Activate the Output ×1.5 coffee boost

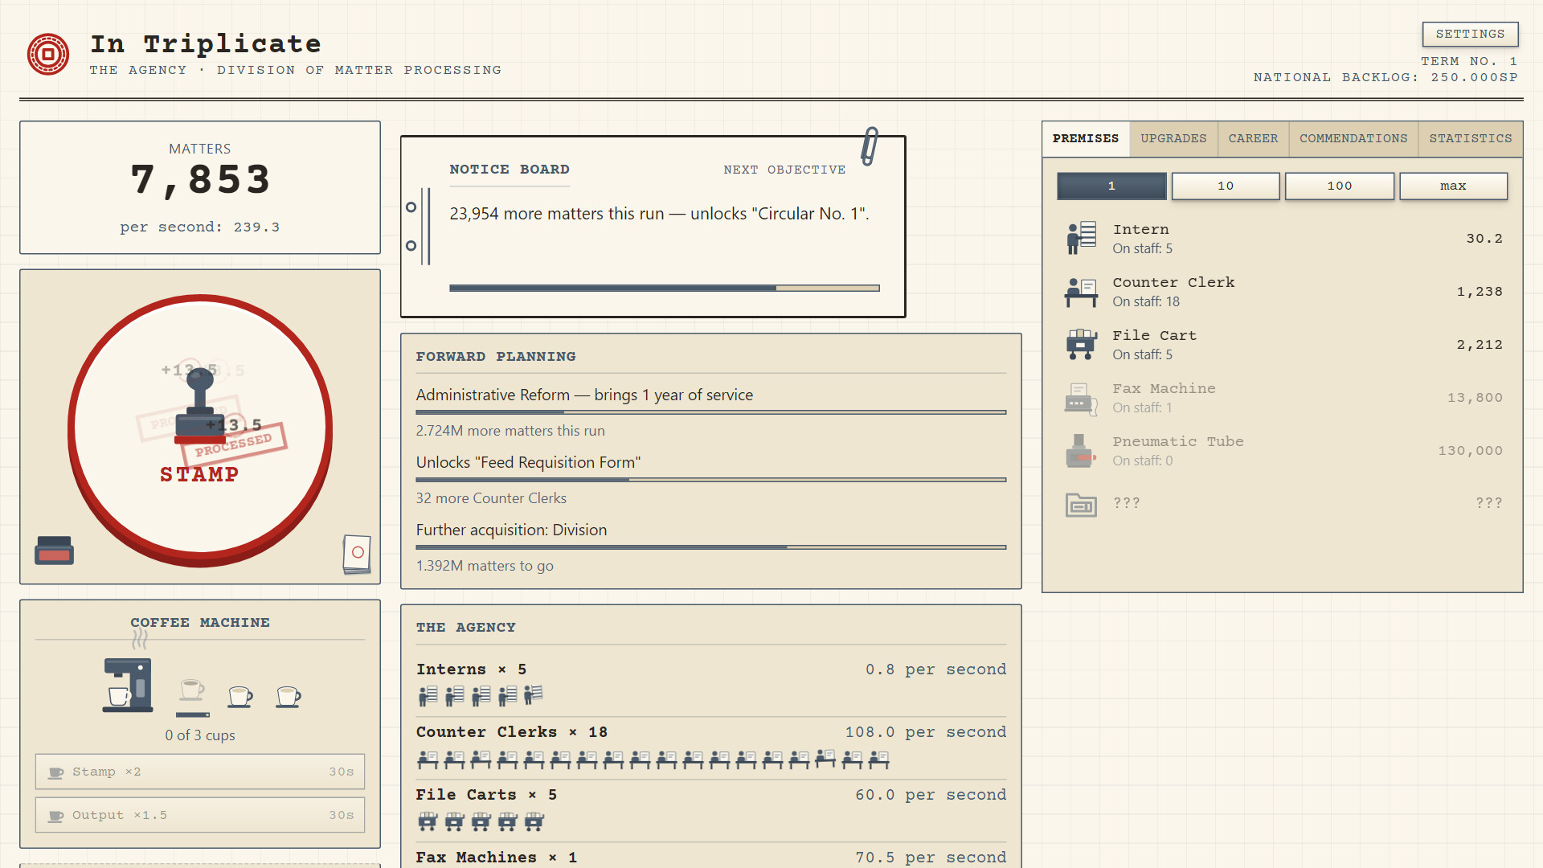click(x=200, y=815)
